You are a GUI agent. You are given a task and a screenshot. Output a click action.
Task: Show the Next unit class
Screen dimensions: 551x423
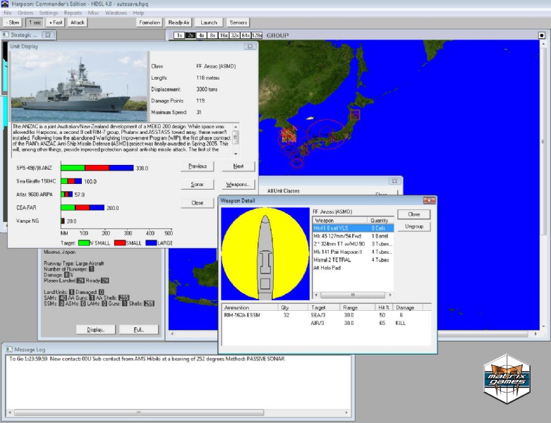(238, 166)
